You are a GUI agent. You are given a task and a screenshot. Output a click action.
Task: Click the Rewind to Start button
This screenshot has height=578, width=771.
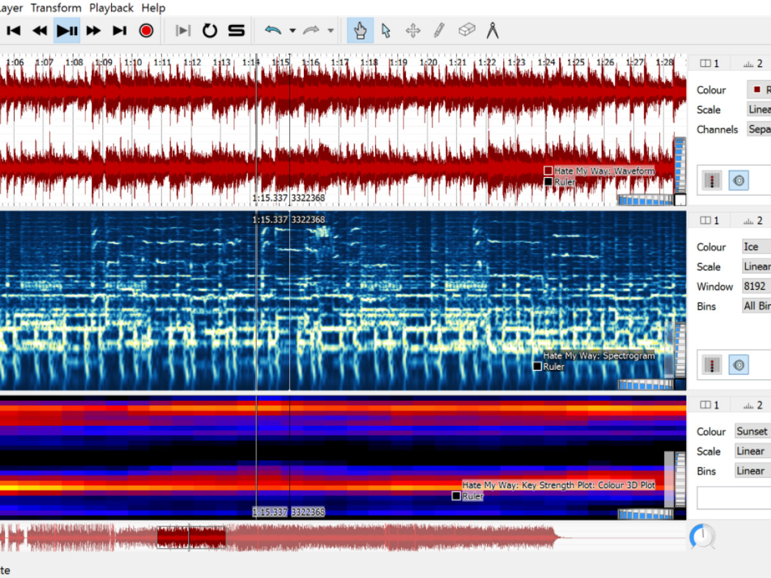pos(13,30)
